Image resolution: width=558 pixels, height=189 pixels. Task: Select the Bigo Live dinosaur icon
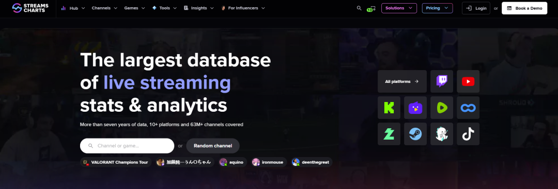[x=442, y=134]
